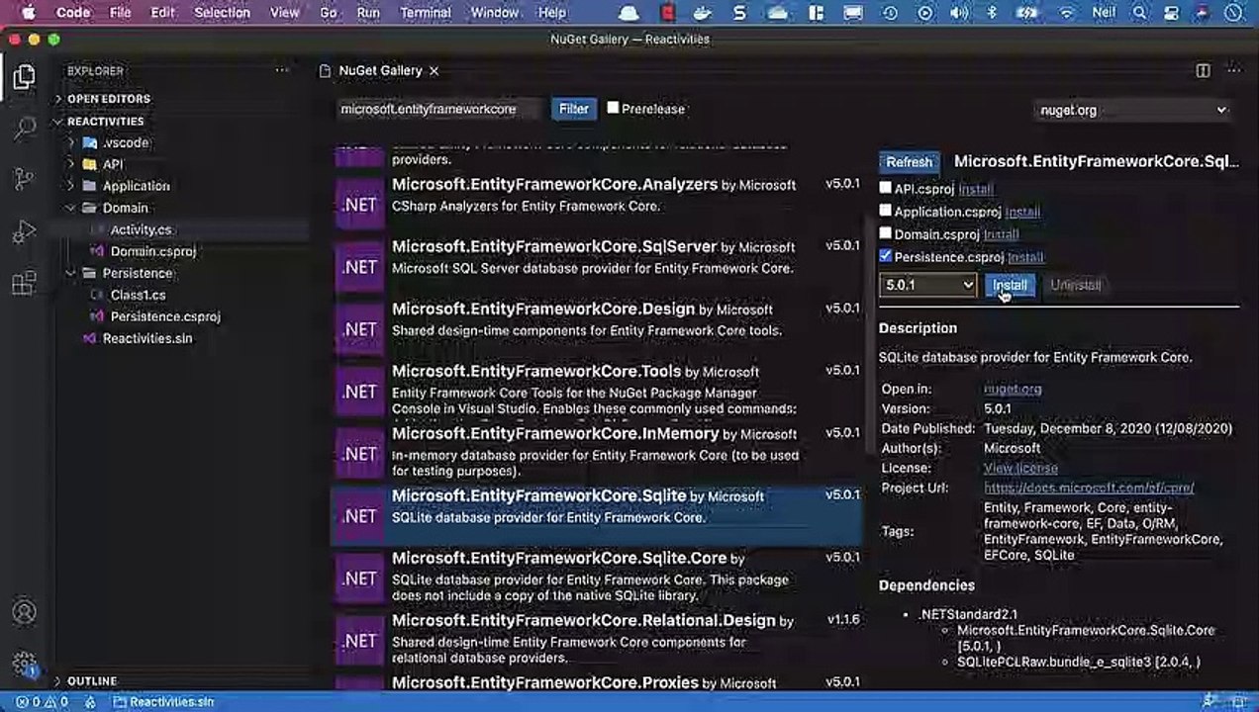This screenshot has width=1259, height=712.
Task: Expand the Outline section
Action: [91, 681]
